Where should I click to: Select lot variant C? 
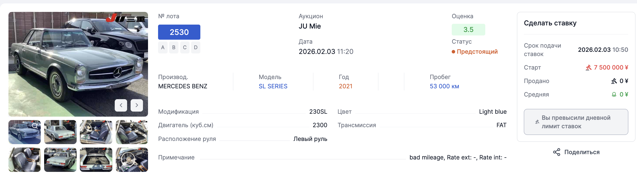point(185,48)
